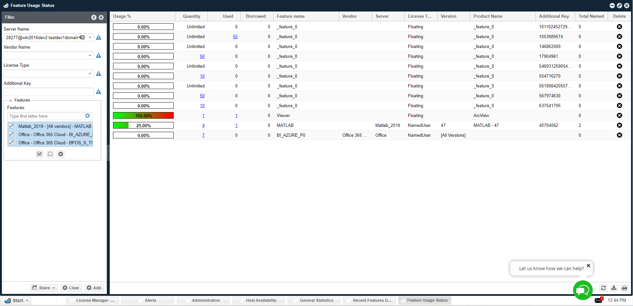Click the add feature plus icon
The width and height of the screenshot is (633, 306).
coord(88,116)
